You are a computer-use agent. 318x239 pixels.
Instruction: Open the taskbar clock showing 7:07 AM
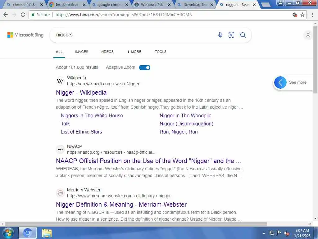[x=302, y=233]
